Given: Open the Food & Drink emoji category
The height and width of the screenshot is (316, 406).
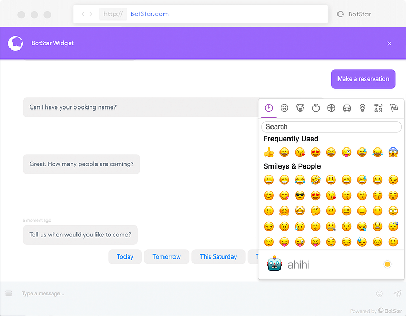Looking at the screenshot, I should pos(316,108).
